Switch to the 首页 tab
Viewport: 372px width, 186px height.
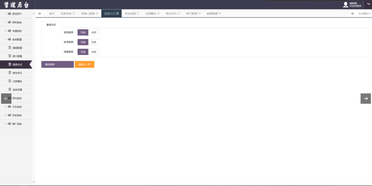[52, 13]
